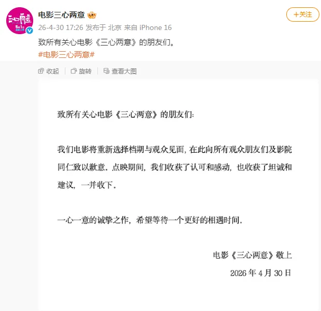Click the signature 电影《三心两意》敬上 in image
This screenshot has height=311, width=321.
click(252, 255)
